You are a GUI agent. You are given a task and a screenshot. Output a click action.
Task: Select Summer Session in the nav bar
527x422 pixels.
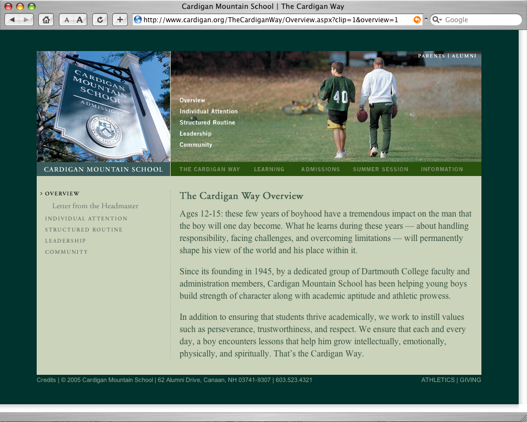pos(380,169)
